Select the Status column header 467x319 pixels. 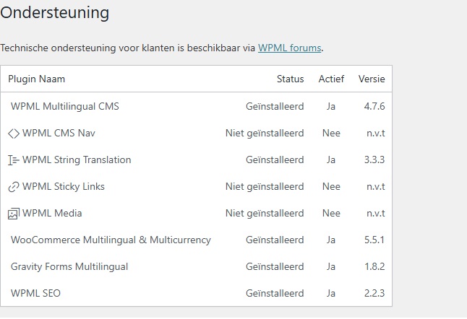291,79
